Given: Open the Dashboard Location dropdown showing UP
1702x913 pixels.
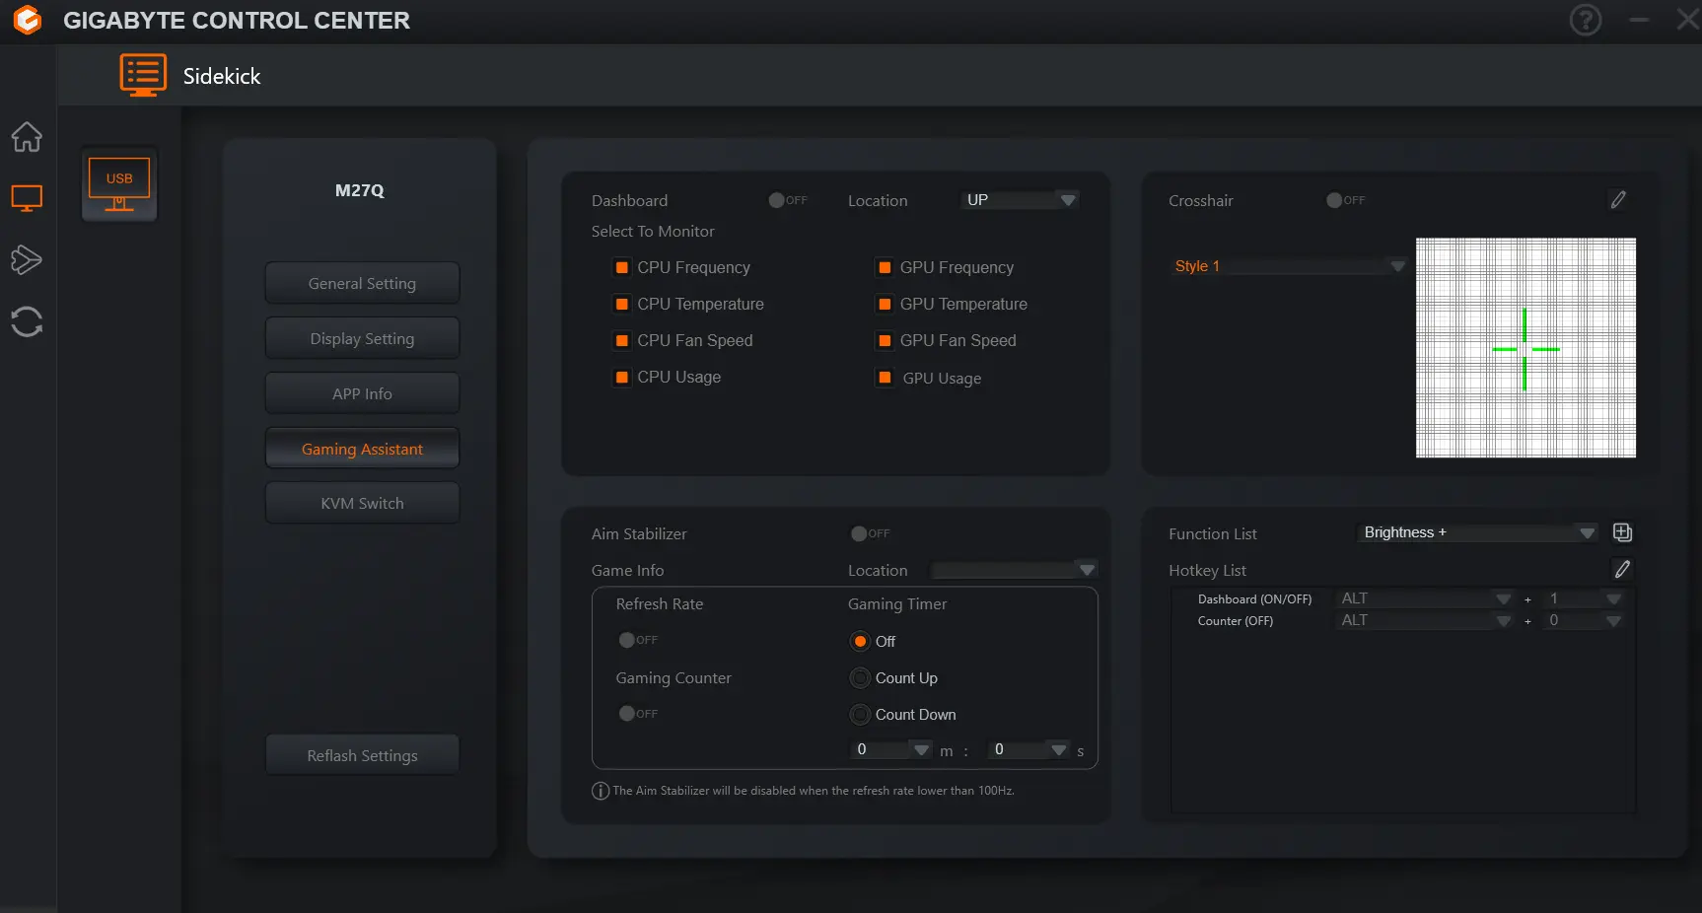Looking at the screenshot, I should point(1020,200).
